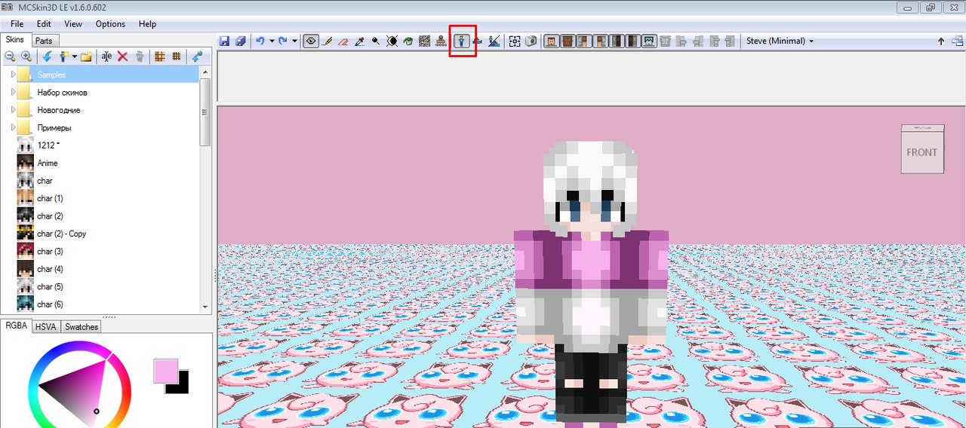Open the File menu
The height and width of the screenshot is (428, 966).
[17, 24]
